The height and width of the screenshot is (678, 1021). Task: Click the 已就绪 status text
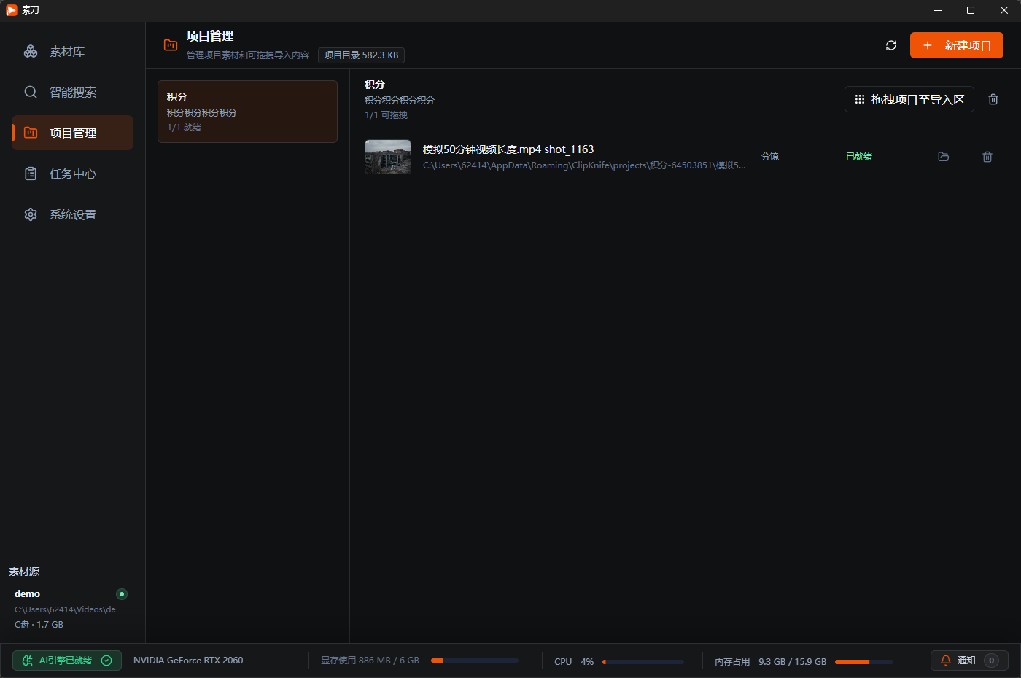[859, 157]
